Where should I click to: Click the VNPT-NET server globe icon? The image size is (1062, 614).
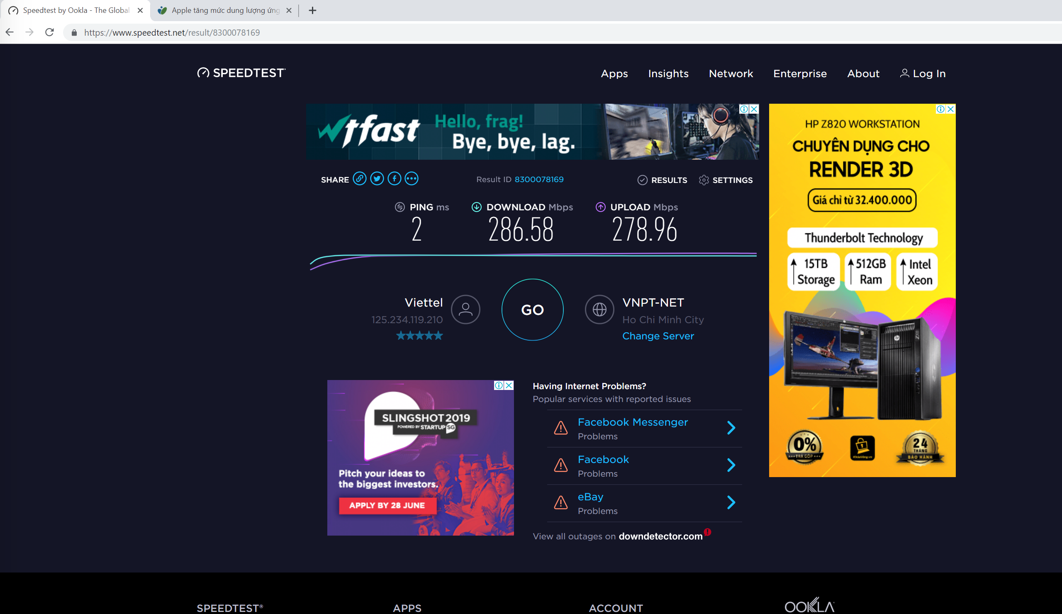pos(599,309)
